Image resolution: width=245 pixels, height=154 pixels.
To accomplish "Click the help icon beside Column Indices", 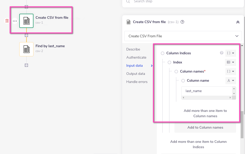I will point(221,53).
